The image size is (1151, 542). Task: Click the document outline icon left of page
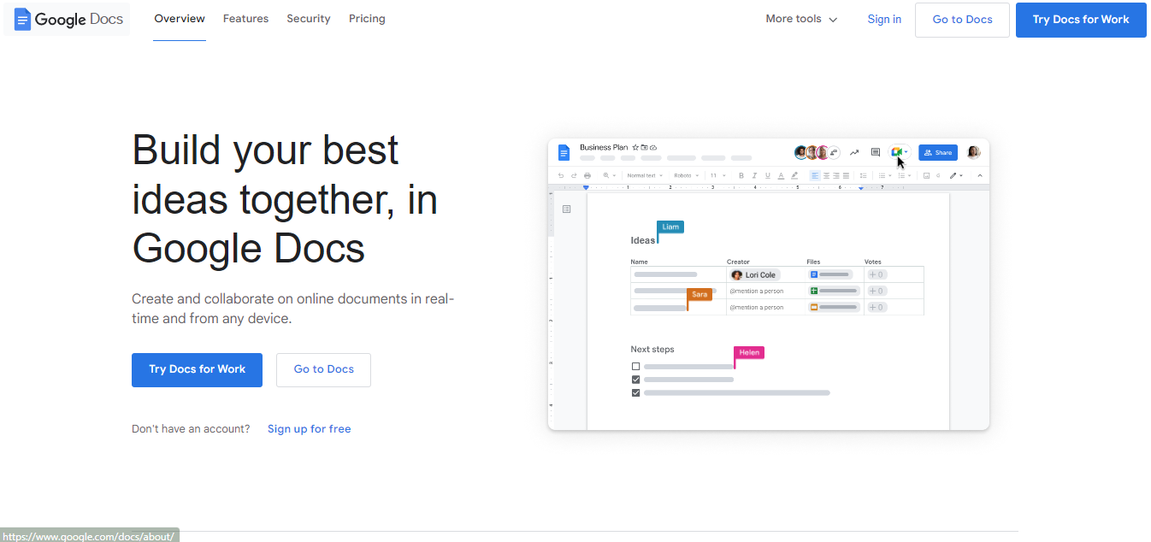point(566,209)
